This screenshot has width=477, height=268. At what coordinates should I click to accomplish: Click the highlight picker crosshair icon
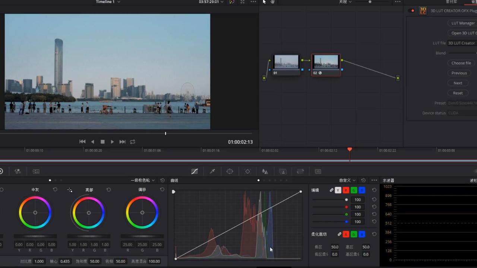click(x=70, y=190)
